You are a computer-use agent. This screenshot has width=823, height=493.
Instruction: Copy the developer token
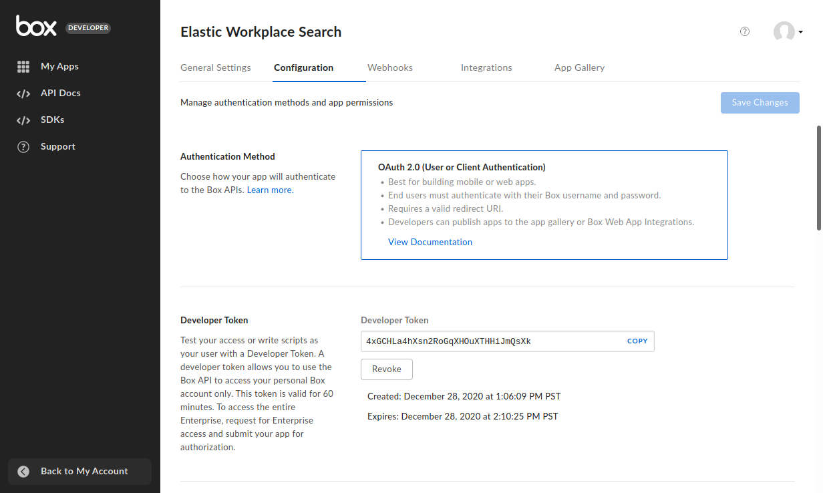(x=637, y=341)
